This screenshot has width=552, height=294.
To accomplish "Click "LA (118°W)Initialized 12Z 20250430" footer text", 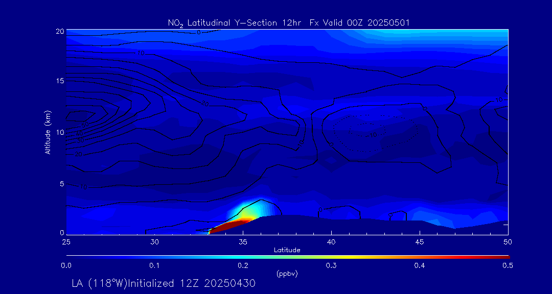I will (x=164, y=283).
